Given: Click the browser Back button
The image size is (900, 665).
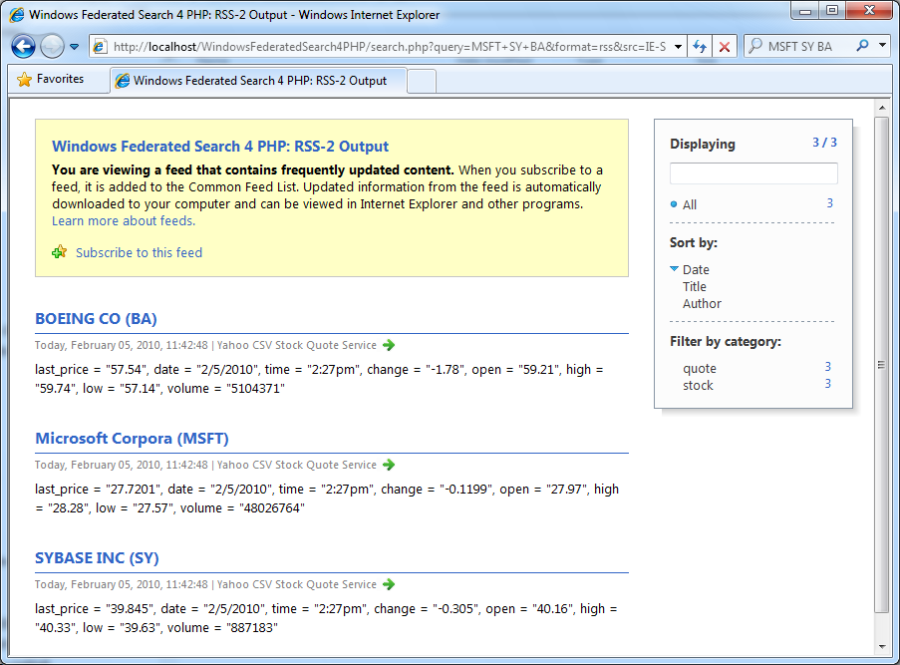Looking at the screenshot, I should click(x=24, y=47).
